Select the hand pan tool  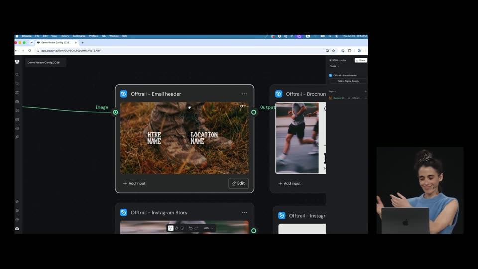176,228
